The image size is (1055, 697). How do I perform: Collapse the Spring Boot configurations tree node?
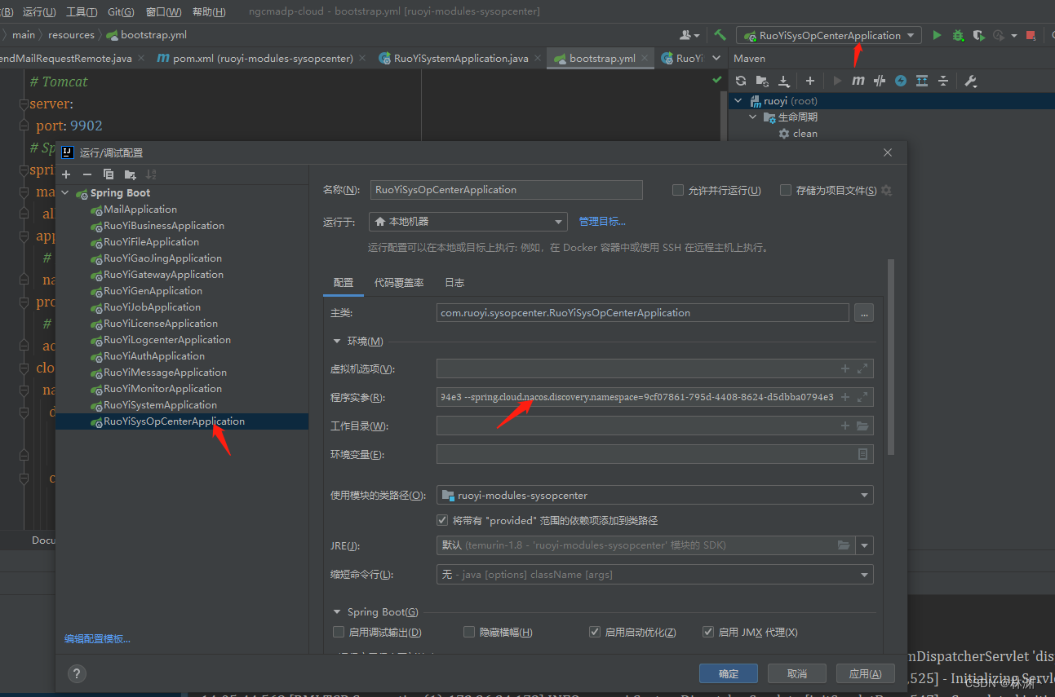pyautogui.click(x=66, y=193)
